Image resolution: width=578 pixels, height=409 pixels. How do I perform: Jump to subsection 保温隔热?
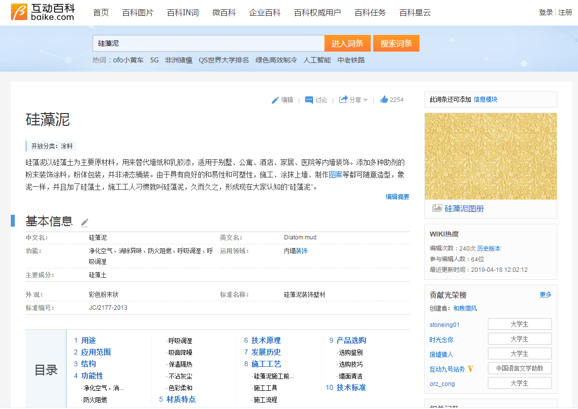[x=180, y=364]
